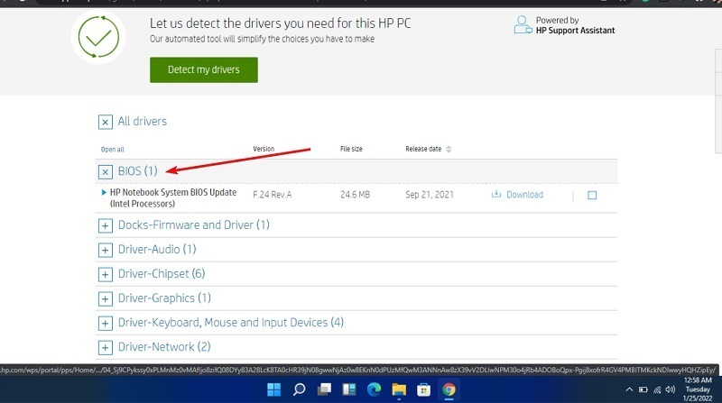The image size is (722, 403).
Task: Click the volume icon in system tray
Action: point(671,389)
